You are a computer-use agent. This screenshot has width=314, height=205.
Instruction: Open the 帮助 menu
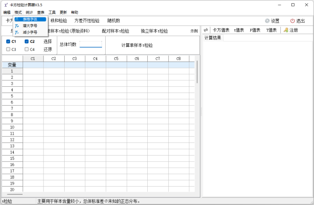(x=75, y=12)
